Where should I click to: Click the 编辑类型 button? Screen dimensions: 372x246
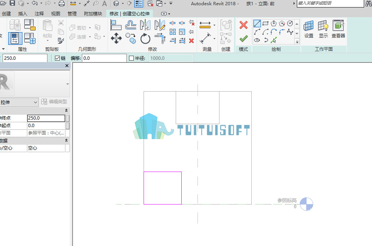coord(54,102)
